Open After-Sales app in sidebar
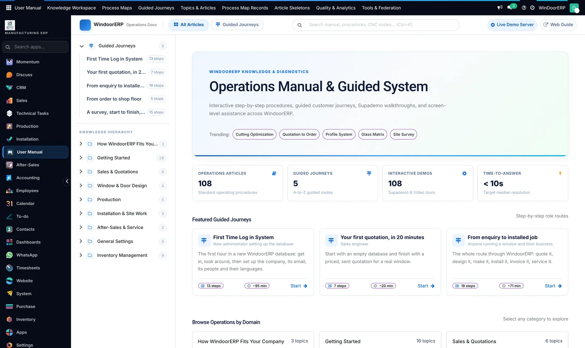This screenshot has width=585, height=348. coord(35,165)
